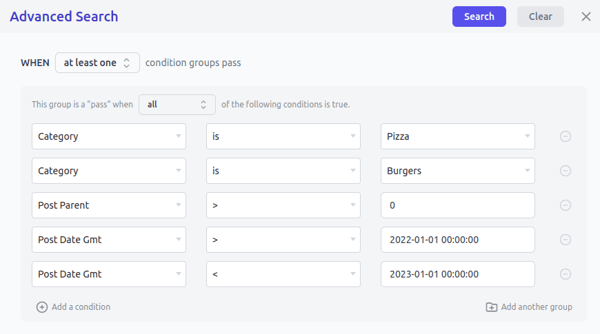The image size is (600, 334).
Task: Click the Post Parent value field containing 0
Action: click(x=457, y=205)
